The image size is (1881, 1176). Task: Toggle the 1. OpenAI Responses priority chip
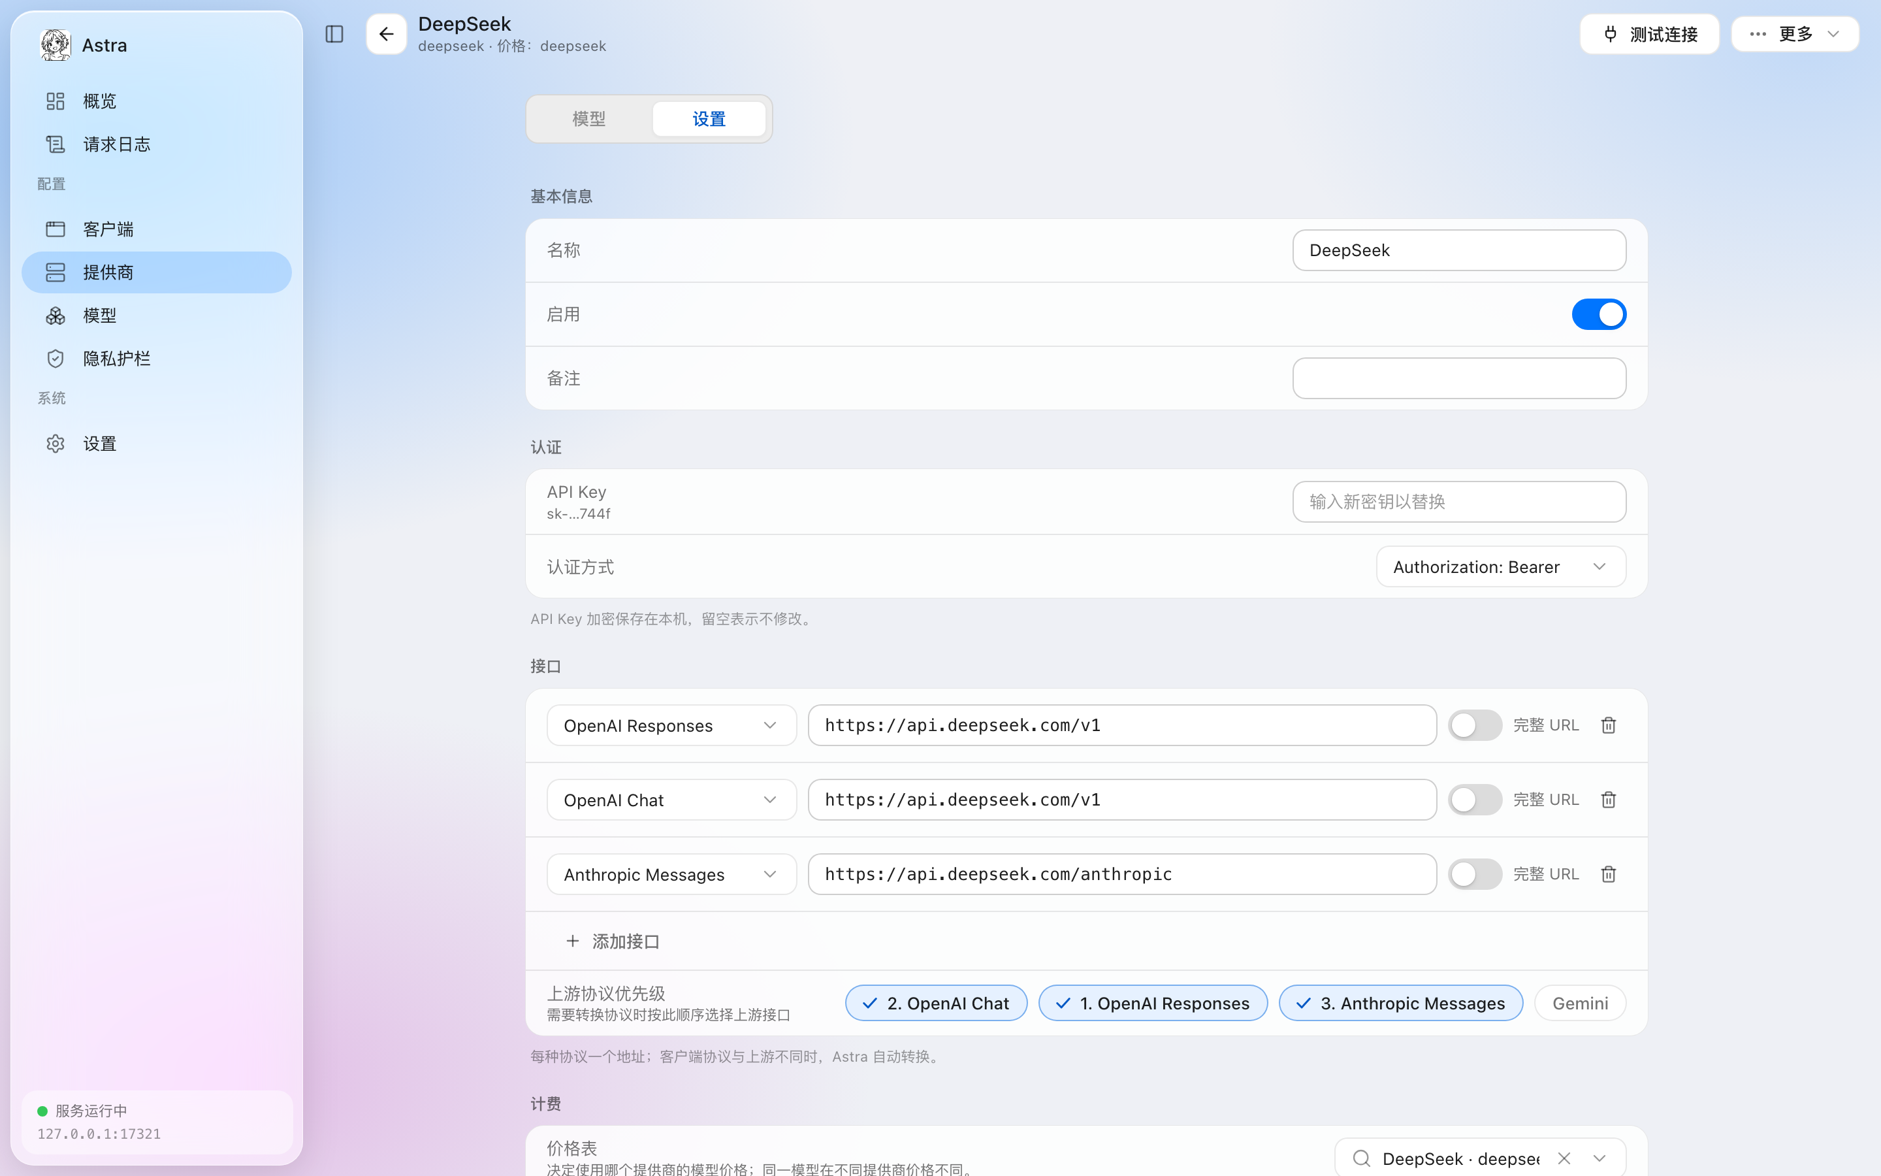(1153, 1004)
